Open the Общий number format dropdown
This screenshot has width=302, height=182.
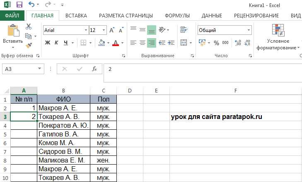(x=249, y=30)
